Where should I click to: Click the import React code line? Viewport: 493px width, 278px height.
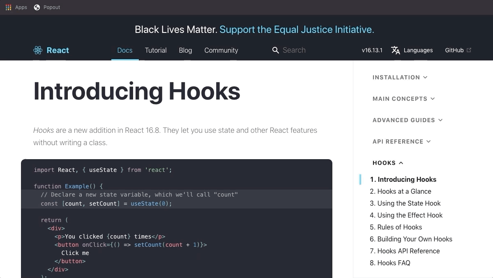click(x=103, y=170)
